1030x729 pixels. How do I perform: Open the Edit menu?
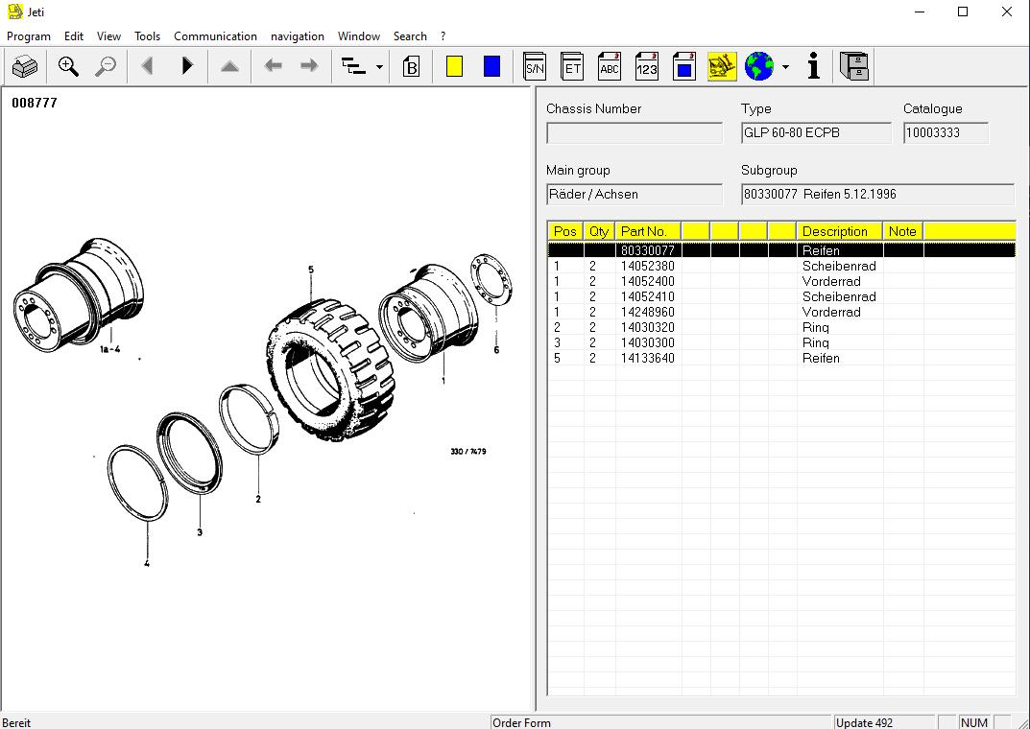point(74,36)
